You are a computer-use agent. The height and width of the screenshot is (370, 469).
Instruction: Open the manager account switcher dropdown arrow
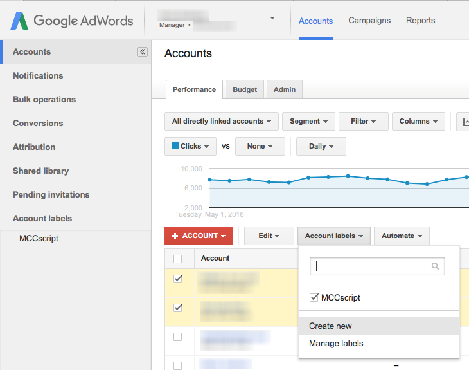pos(272,18)
